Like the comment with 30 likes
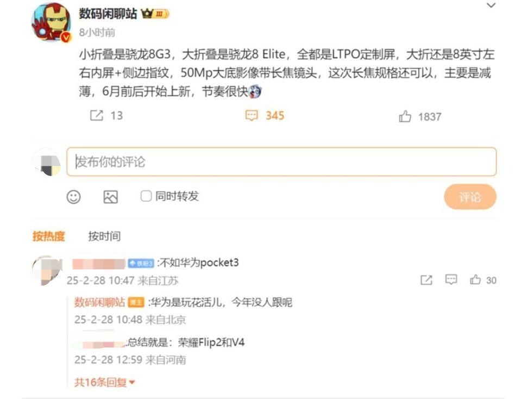Screen dimensions: 521x399 point(475,279)
